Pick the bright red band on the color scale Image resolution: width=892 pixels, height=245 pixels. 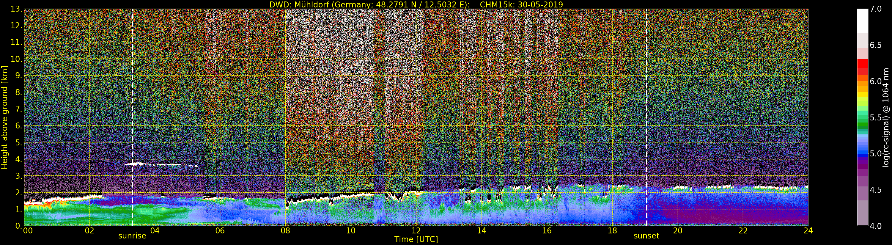[863, 64]
